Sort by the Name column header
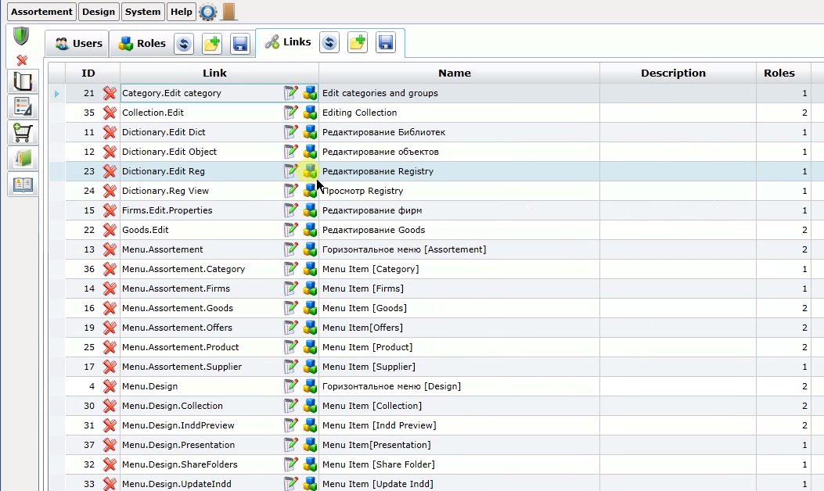 [x=455, y=73]
